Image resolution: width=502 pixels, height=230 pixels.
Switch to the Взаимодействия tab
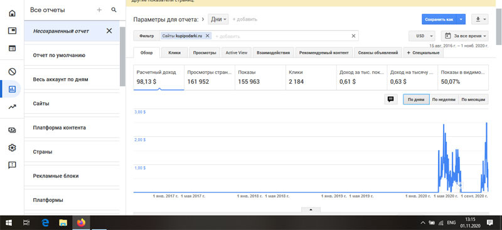(273, 53)
